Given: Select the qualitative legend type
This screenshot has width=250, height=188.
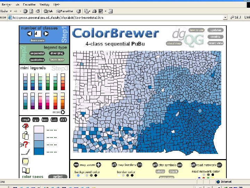Looking at the screenshot, I should (37, 60).
